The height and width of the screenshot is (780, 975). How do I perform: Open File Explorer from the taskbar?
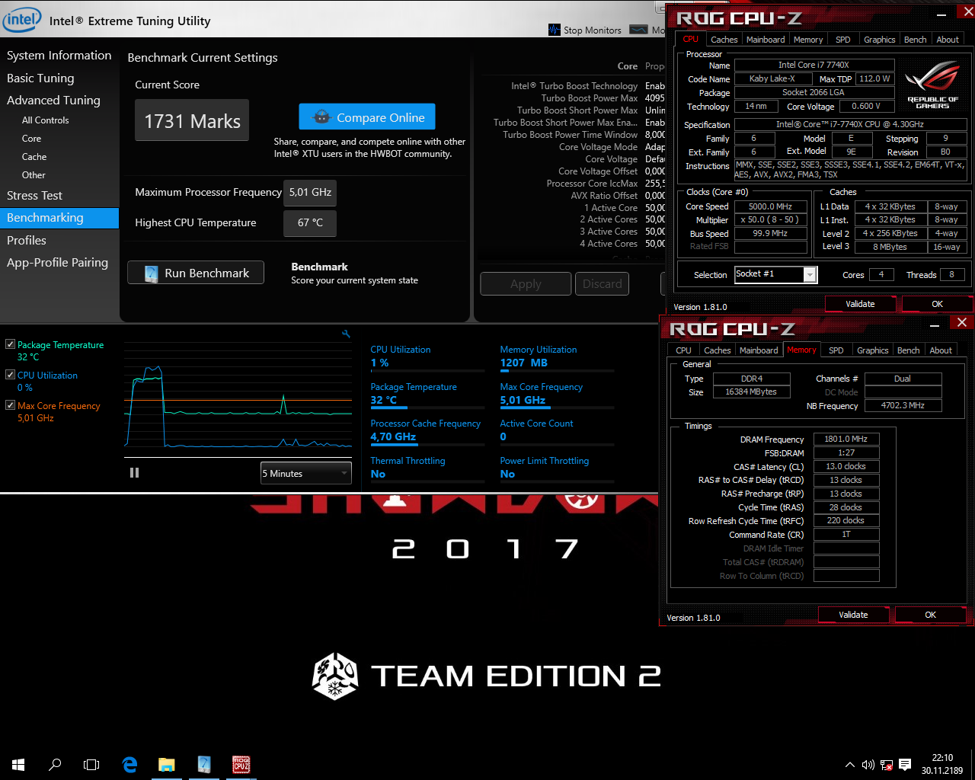[166, 765]
